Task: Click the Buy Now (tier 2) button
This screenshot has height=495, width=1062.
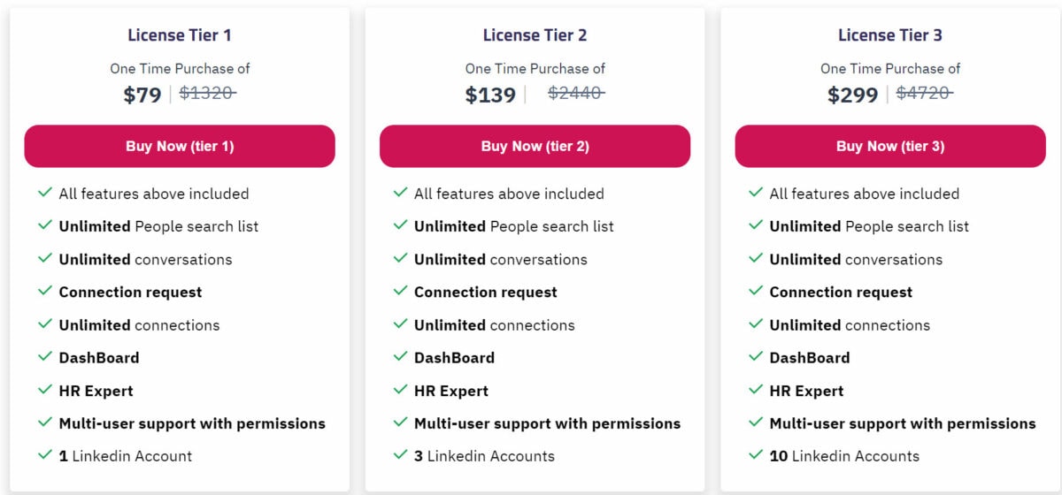Action: point(535,146)
